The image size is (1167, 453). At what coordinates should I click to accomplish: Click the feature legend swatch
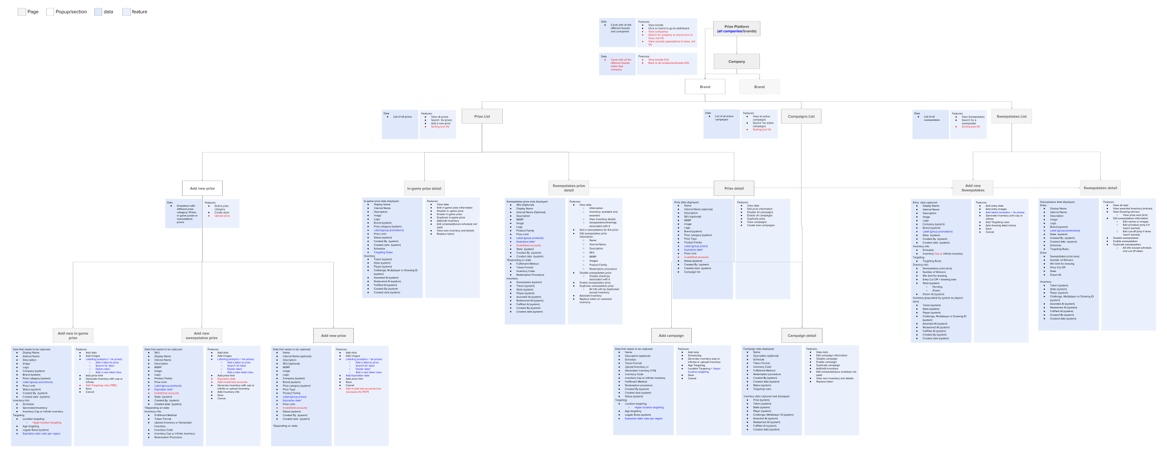pos(127,12)
